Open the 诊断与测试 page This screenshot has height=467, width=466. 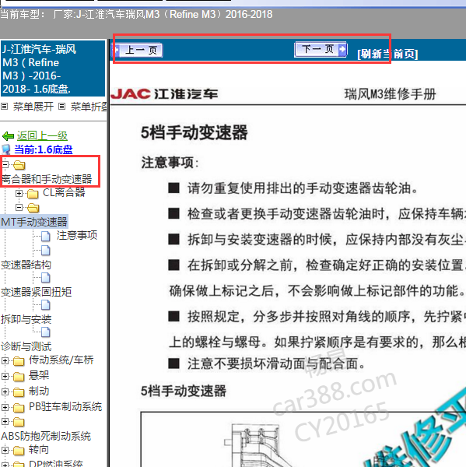pyautogui.click(x=26, y=346)
